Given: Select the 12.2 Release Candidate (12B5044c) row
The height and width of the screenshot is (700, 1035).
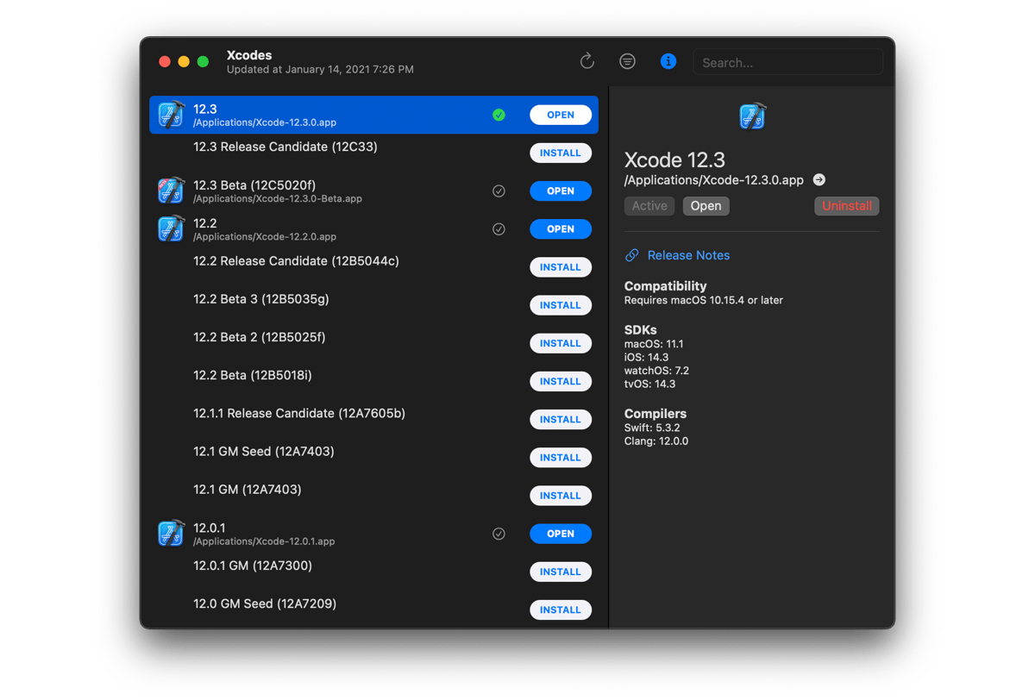Looking at the screenshot, I should [x=373, y=267].
